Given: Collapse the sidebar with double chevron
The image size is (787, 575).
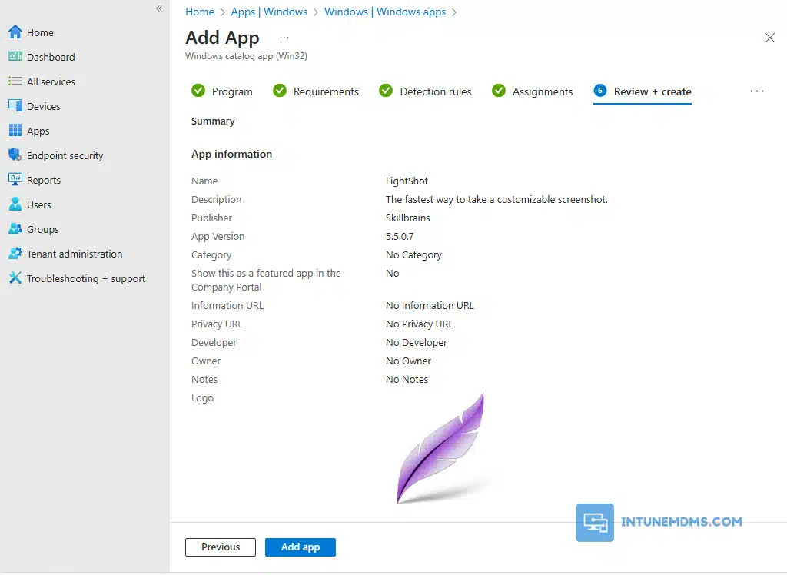Looking at the screenshot, I should click(159, 8).
